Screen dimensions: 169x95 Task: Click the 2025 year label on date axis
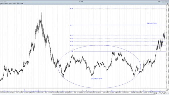click(128, 92)
